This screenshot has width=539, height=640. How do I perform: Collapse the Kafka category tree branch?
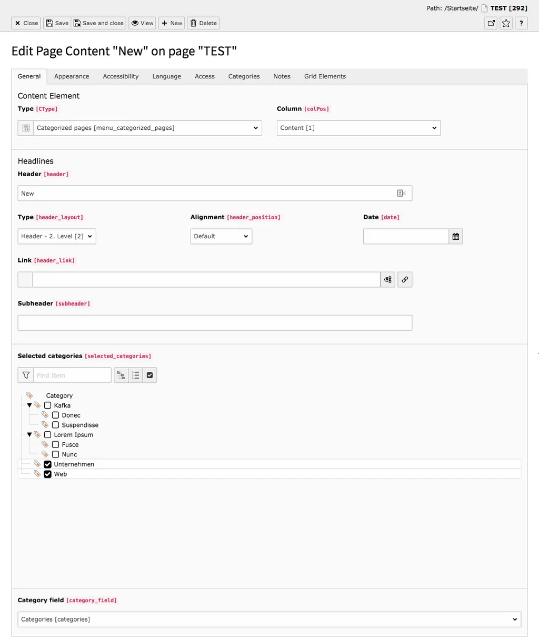click(x=29, y=405)
